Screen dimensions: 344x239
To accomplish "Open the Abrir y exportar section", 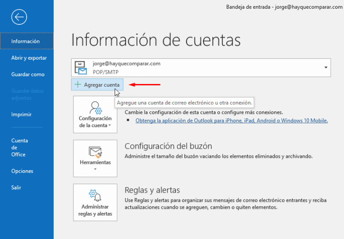I will pyautogui.click(x=29, y=58).
